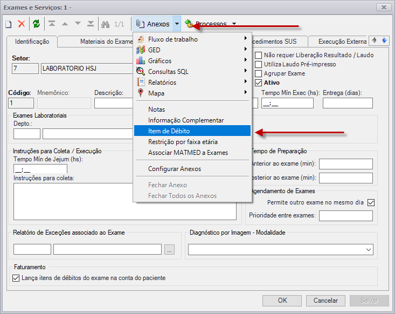Select Associar MATMED a Exames
This screenshot has width=395, height=314.
(x=192, y=153)
